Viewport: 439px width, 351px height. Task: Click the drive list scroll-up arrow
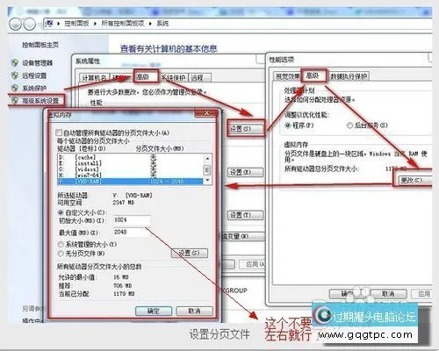coord(207,158)
